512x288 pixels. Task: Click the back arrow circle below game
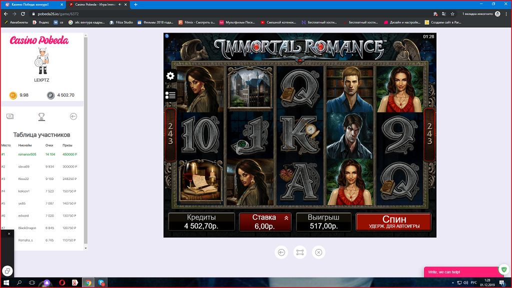click(x=281, y=252)
